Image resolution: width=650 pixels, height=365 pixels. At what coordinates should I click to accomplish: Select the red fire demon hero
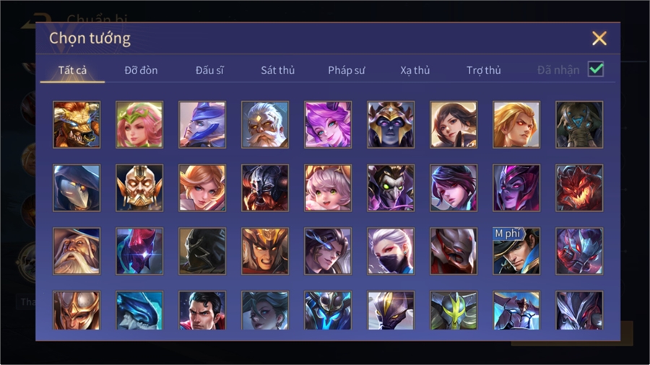(x=579, y=188)
